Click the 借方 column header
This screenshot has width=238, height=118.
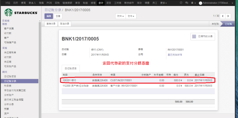coord(176,75)
